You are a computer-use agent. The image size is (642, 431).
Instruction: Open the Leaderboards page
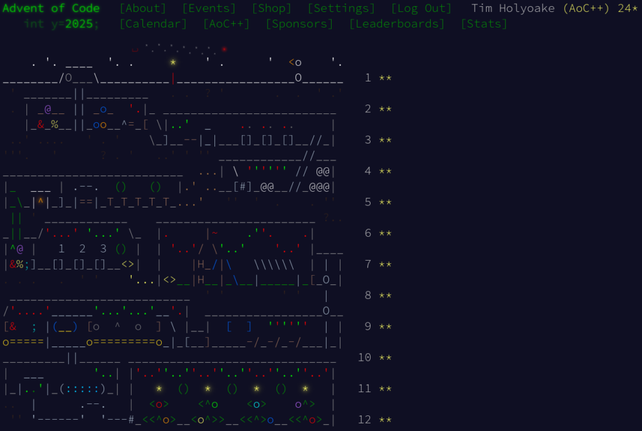coord(397,24)
